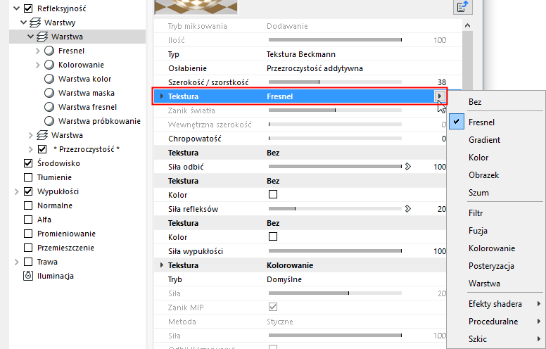546x349 pixels.
Task: Click the layers icon beside Warstwy
Action: [x=33, y=22]
